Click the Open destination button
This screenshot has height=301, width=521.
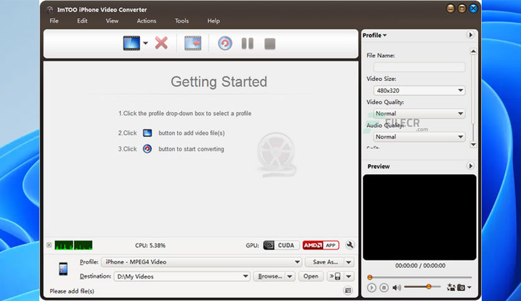311,276
